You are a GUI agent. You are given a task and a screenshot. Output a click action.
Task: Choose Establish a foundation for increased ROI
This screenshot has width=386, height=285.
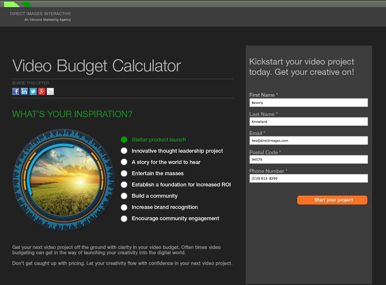124,185
